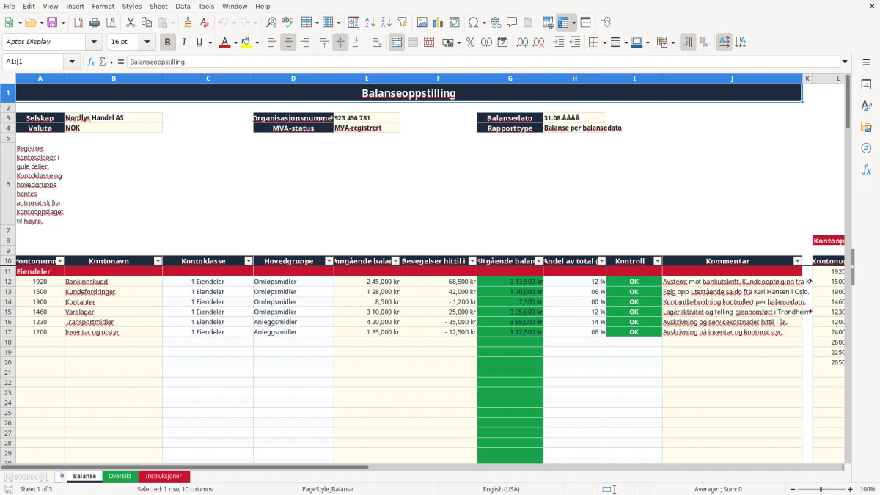Toggle Italic formatting

pyautogui.click(x=184, y=43)
